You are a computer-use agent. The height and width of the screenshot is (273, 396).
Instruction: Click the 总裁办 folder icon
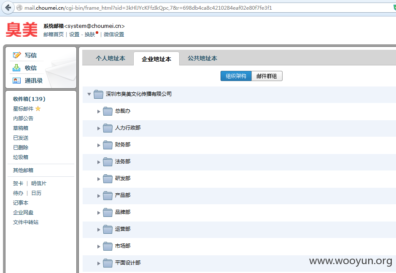tap(108, 111)
